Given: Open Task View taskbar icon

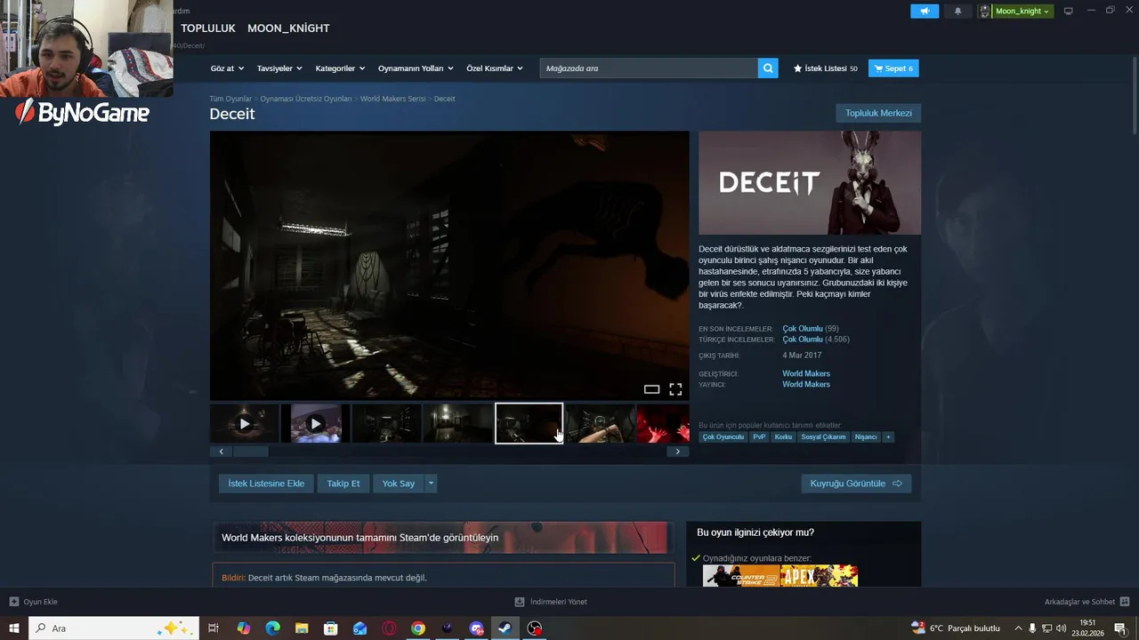Looking at the screenshot, I should pyautogui.click(x=214, y=628).
